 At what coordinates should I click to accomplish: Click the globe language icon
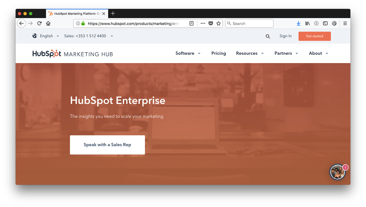point(35,36)
